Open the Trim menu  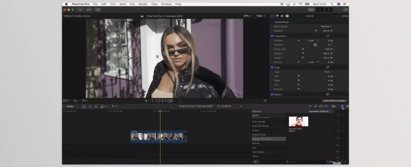113,4
